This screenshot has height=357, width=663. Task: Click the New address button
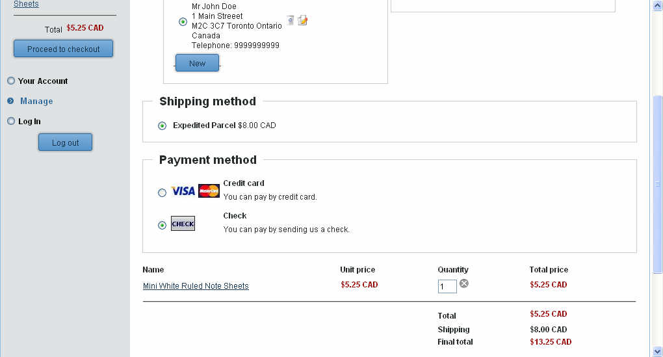[197, 63]
